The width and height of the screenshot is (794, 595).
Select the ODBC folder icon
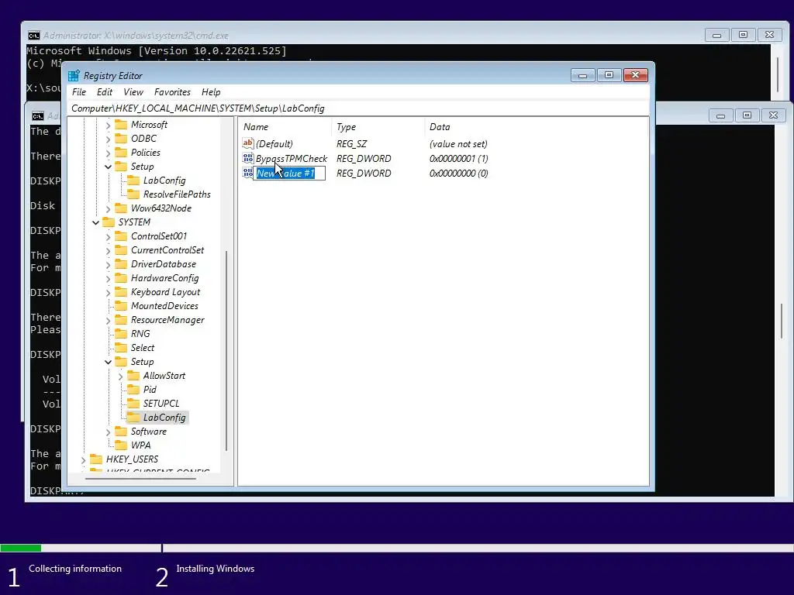[121, 139]
